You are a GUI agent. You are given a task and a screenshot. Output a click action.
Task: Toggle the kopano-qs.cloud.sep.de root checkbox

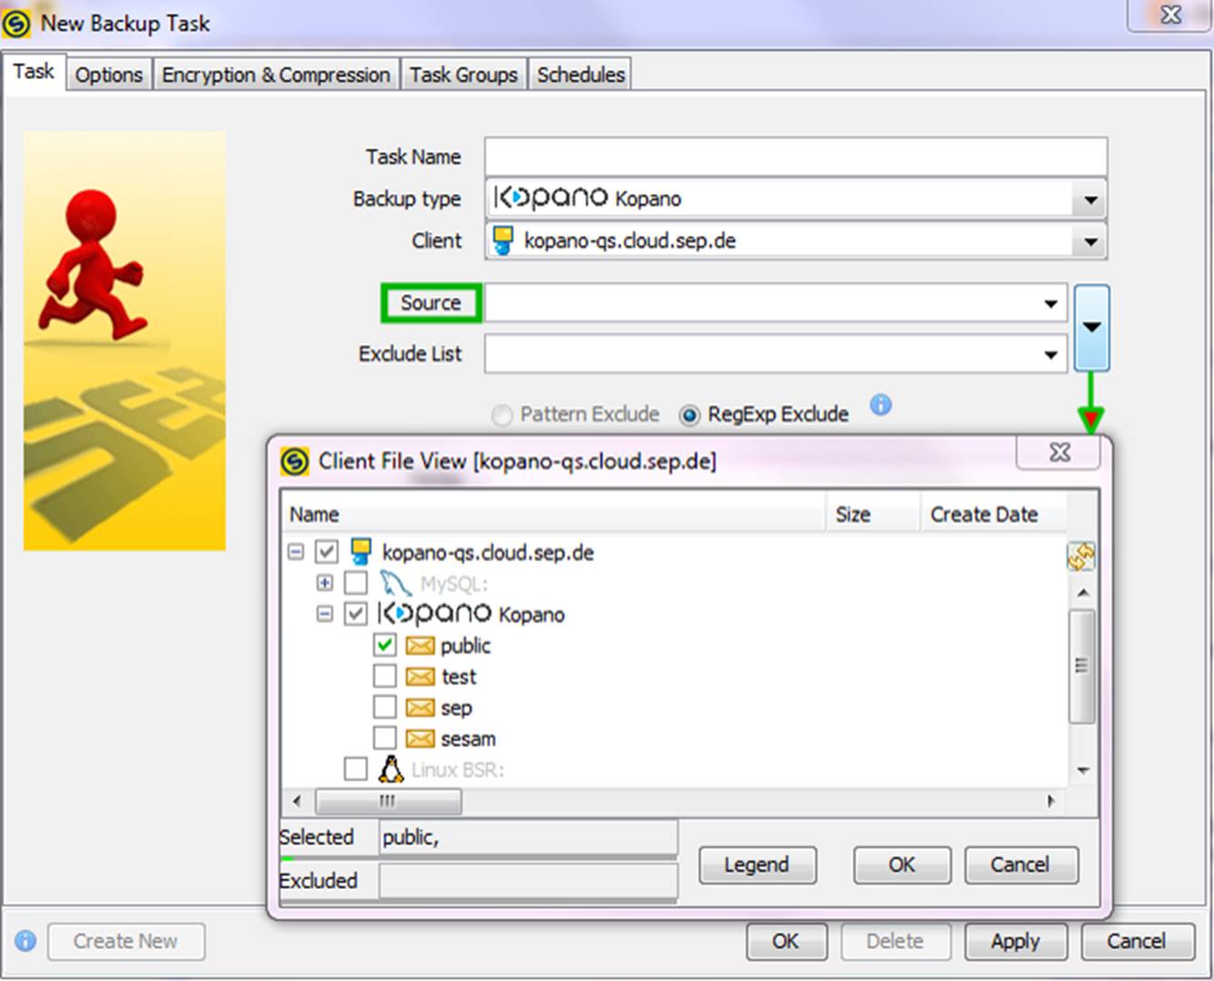coord(327,551)
